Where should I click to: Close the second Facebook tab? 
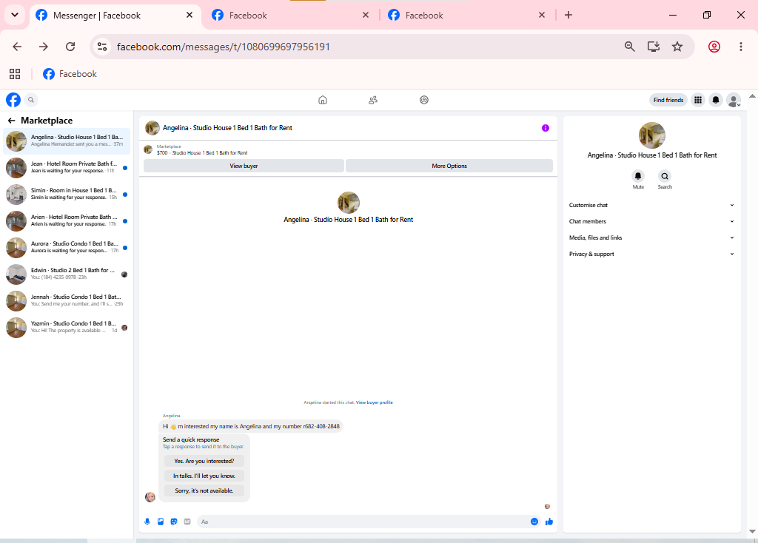(x=366, y=15)
